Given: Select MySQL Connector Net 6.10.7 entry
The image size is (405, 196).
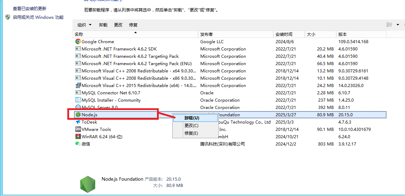Looking at the screenshot, I should [111, 93].
